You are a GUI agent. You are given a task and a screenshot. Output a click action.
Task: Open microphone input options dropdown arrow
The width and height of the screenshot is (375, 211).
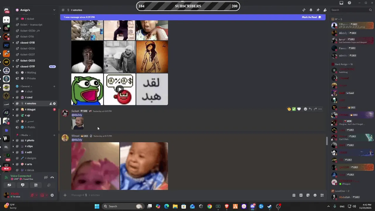(36, 195)
